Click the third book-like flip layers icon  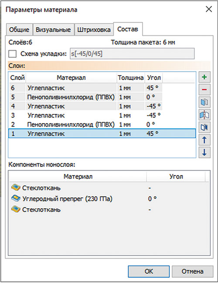click(204, 127)
